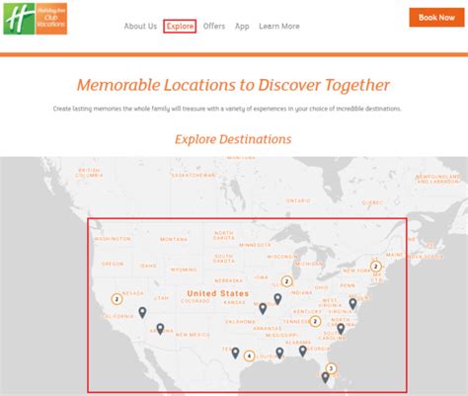Open the App navigation link
Image resolution: width=468 pixels, height=396 pixels.
[x=242, y=27]
